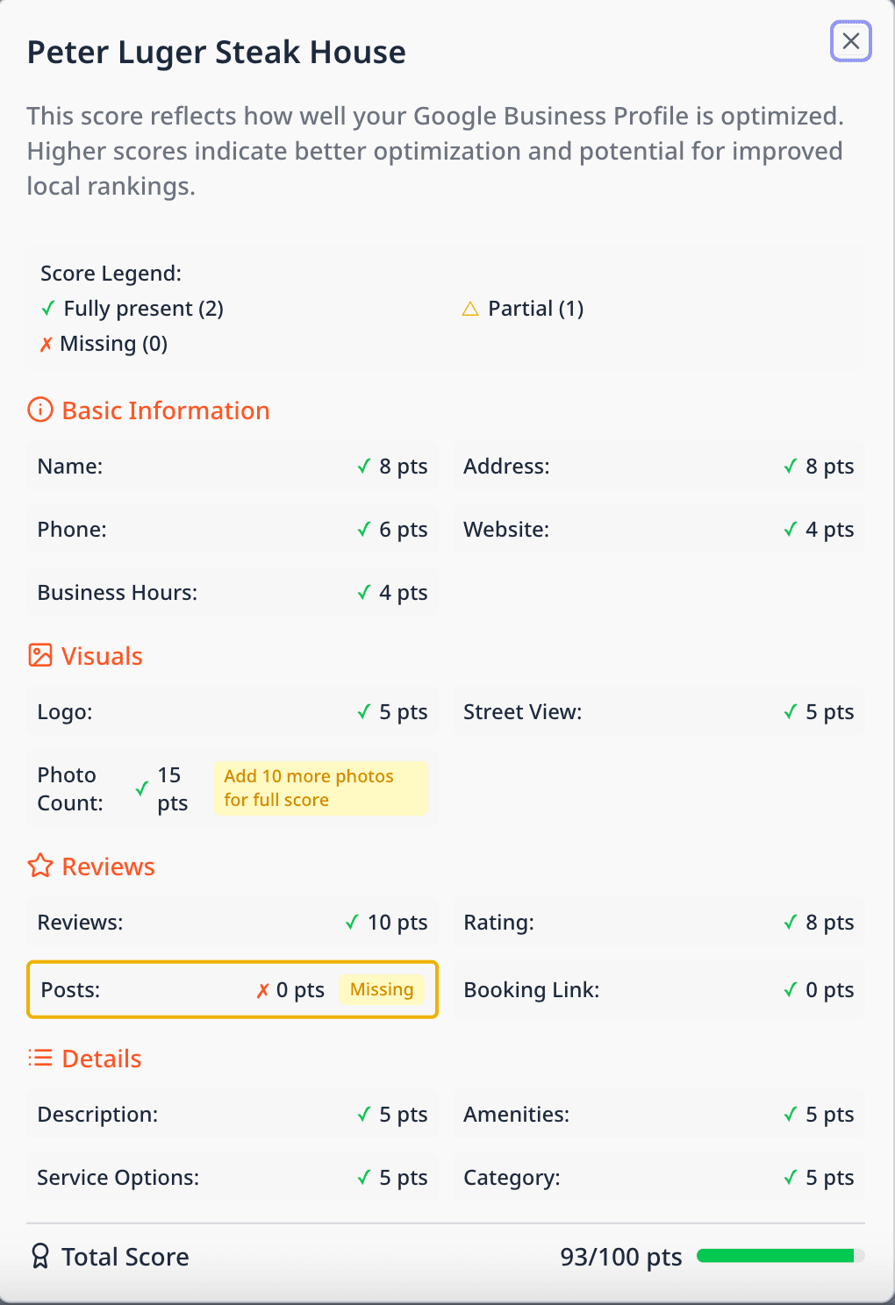Click the Basic Information info icon
This screenshot has width=895, height=1305.
point(40,410)
